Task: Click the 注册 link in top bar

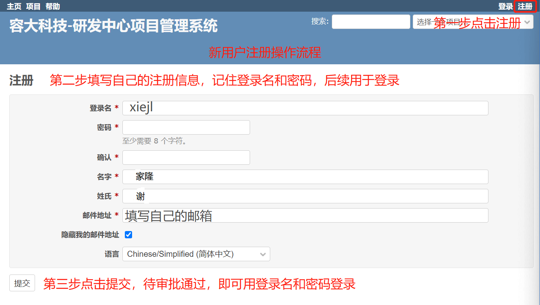Action: click(525, 6)
